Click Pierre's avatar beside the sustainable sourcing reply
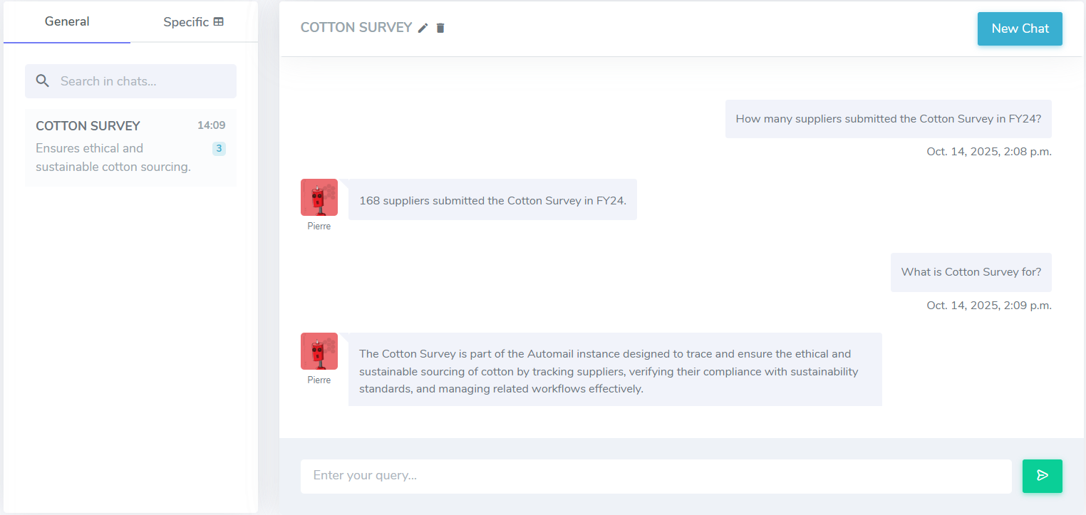This screenshot has width=1086, height=515. pyautogui.click(x=319, y=351)
